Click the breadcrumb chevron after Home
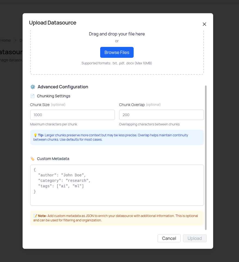The width and height of the screenshot is (239, 262). (x=15, y=40)
